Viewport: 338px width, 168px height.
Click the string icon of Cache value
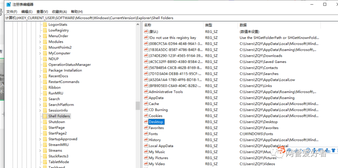point(146,104)
